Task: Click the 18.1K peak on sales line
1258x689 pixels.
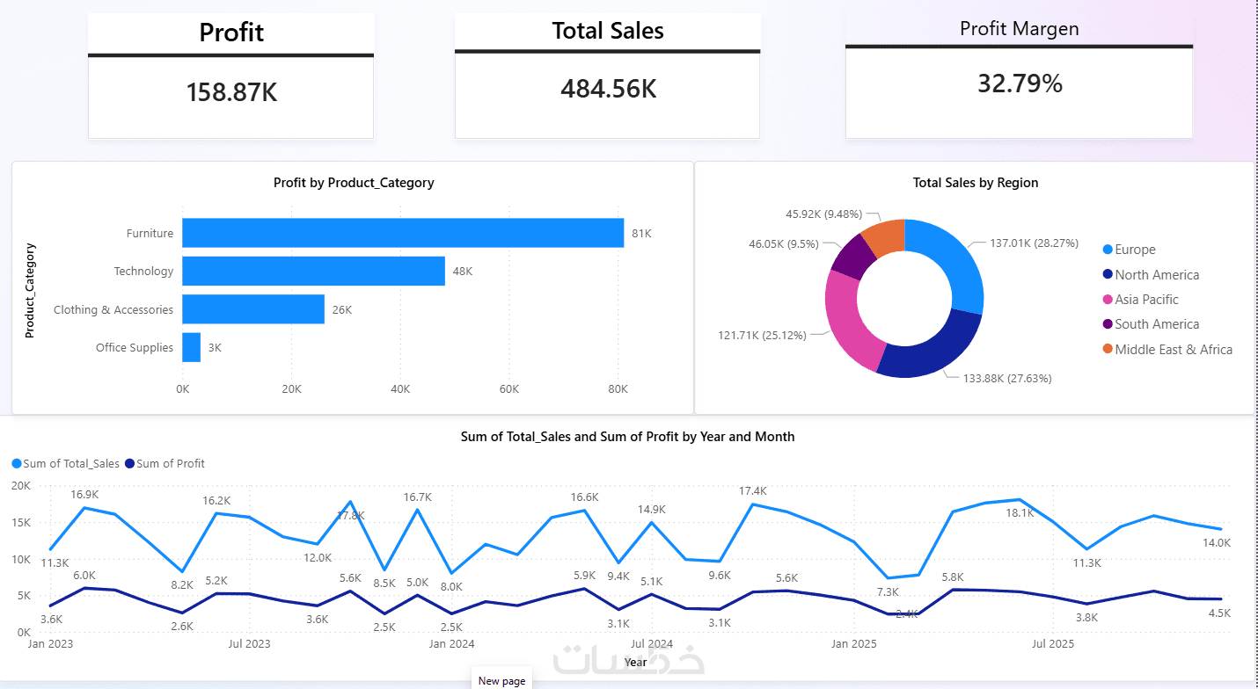Action: click(x=1019, y=500)
